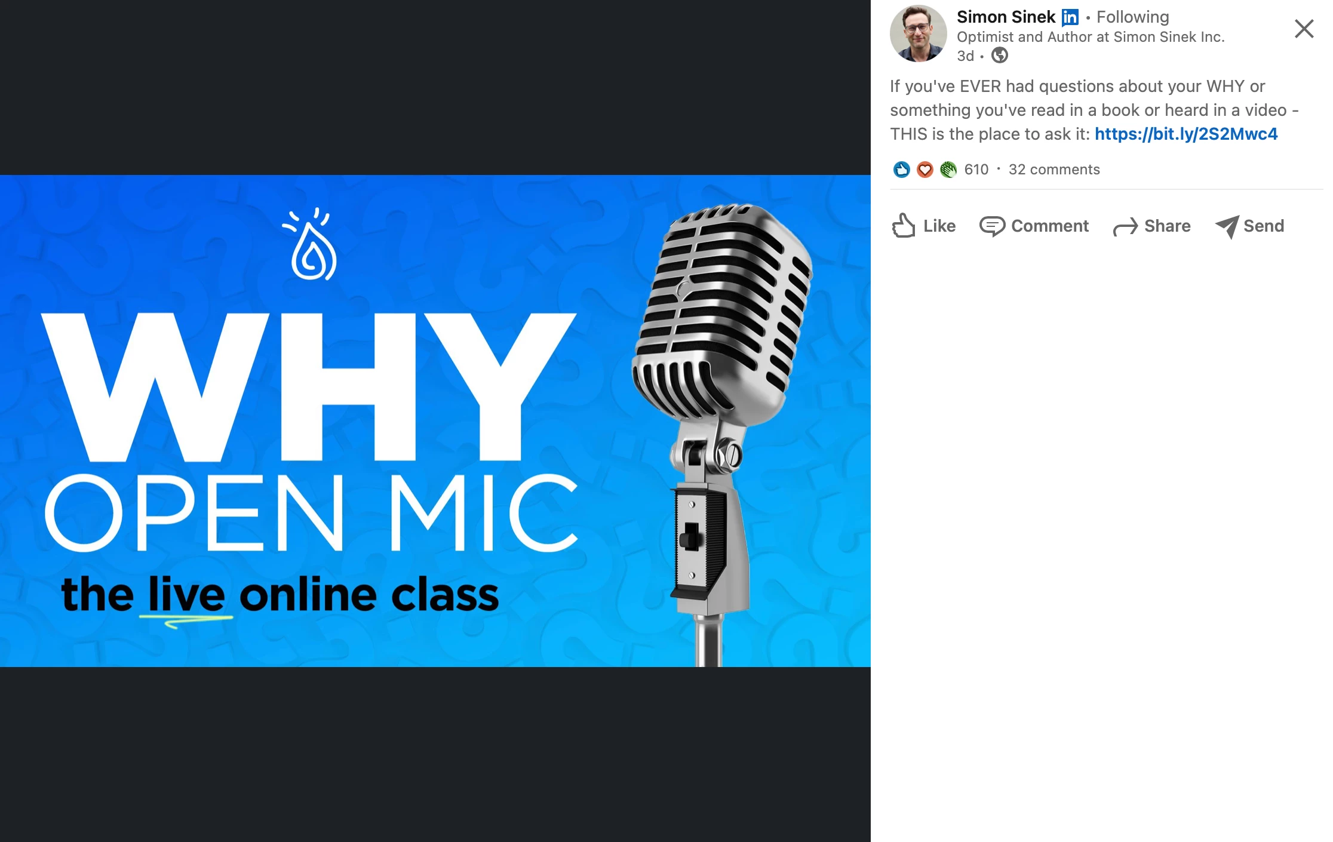Click the Simon Sinek name link
The image size is (1333, 842).
tap(1006, 17)
